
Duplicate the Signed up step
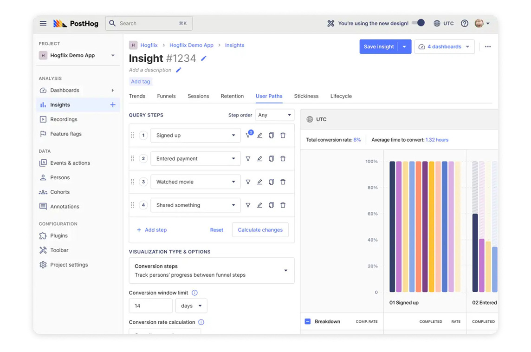click(x=271, y=135)
